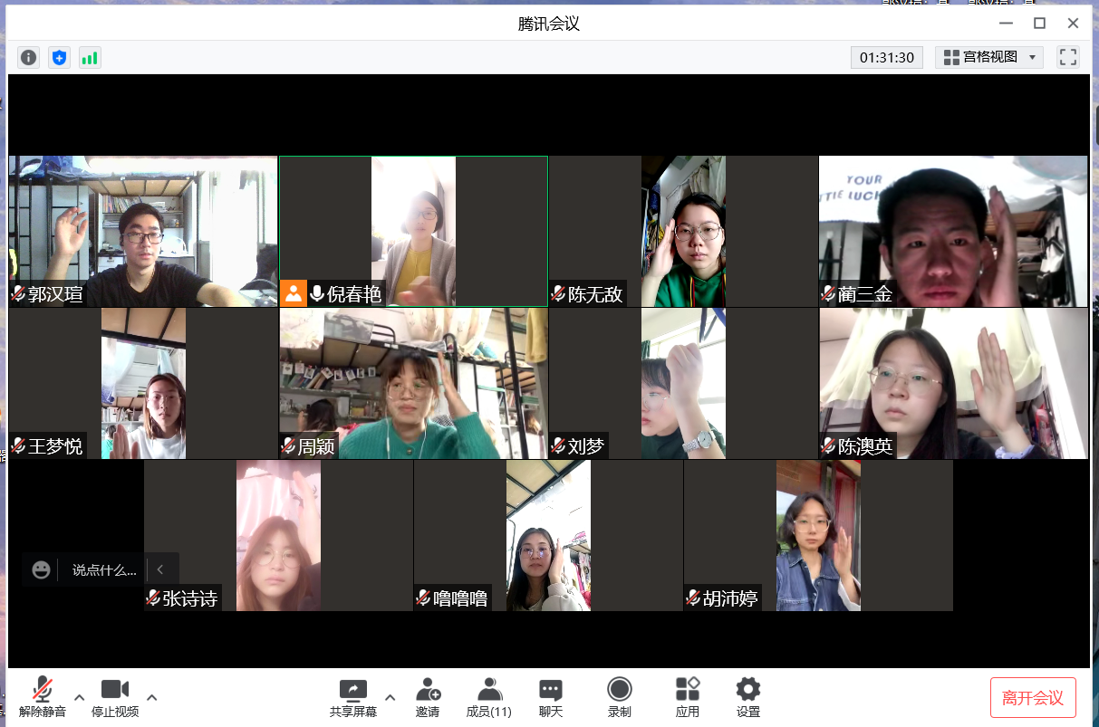Open the Apps (应用) panel
The image size is (1099, 727).
click(688, 697)
